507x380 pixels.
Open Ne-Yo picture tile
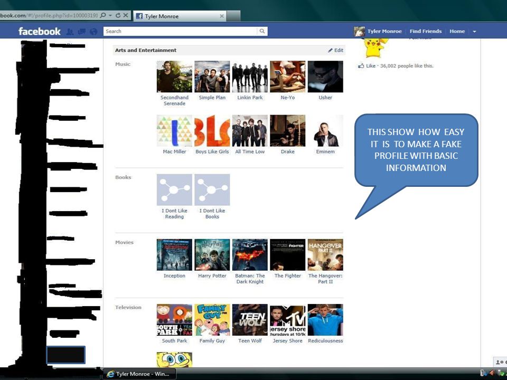287,77
